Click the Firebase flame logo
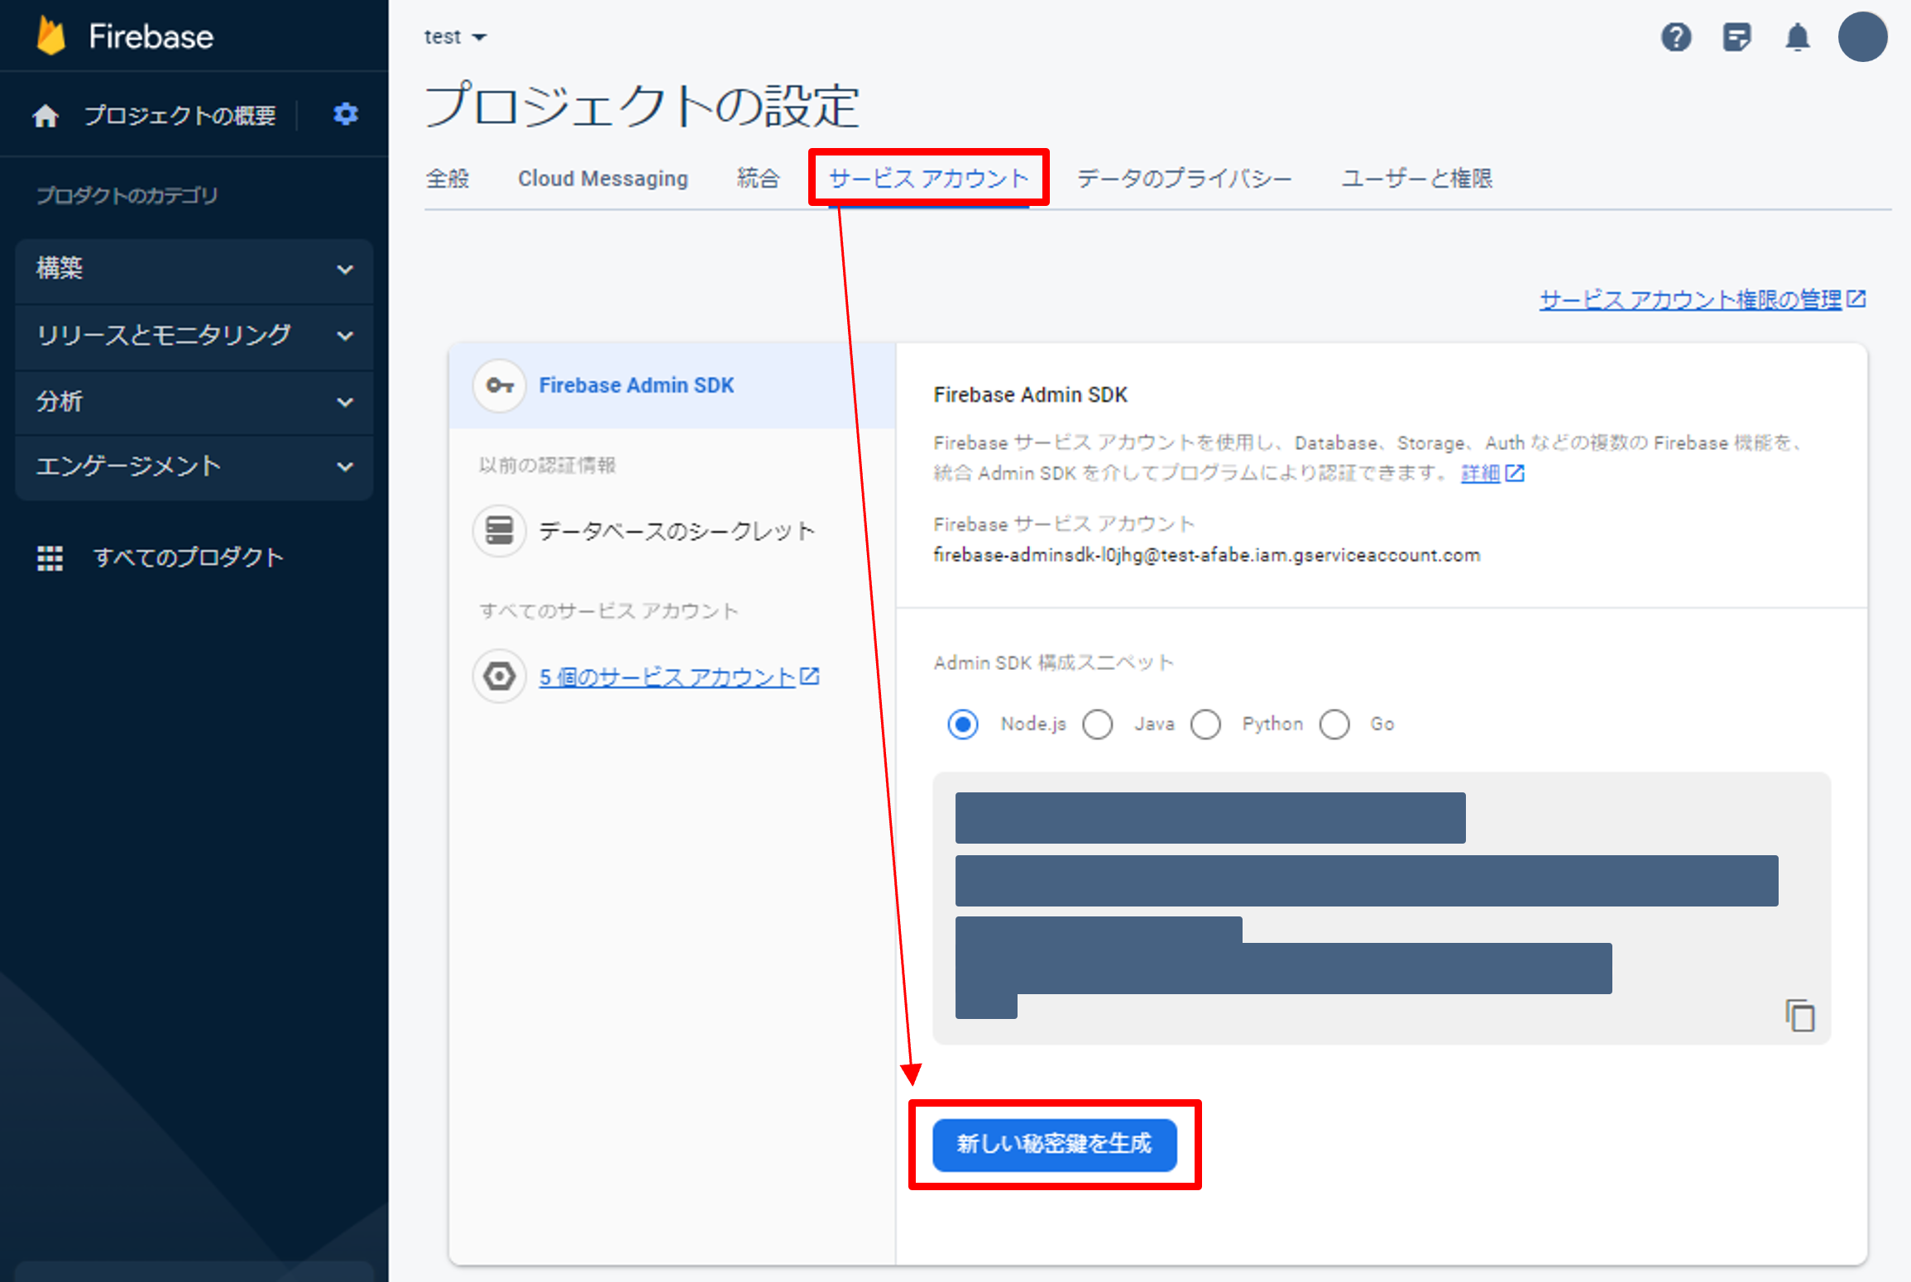The image size is (1911, 1282). click(51, 36)
